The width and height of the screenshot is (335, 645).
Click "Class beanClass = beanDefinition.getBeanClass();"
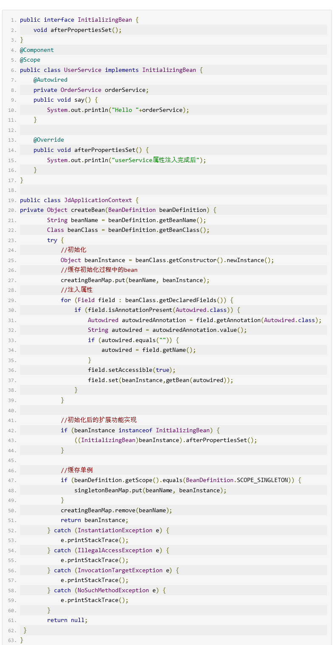click(x=128, y=230)
